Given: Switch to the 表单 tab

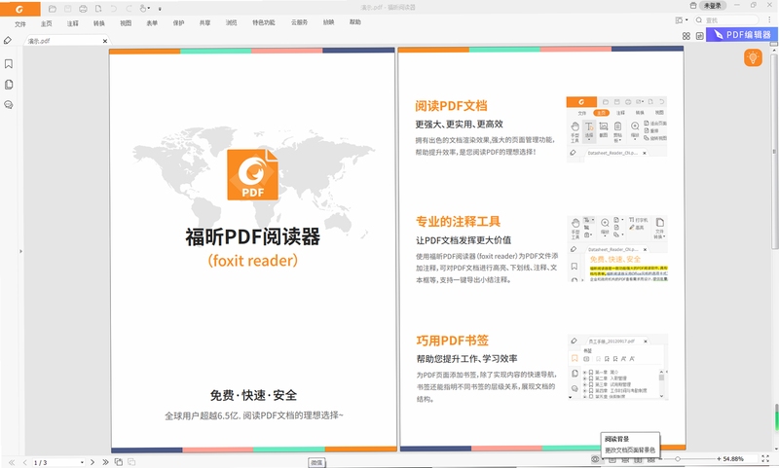Looking at the screenshot, I should [152, 23].
